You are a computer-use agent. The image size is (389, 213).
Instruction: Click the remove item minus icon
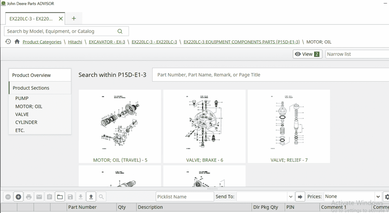tap(8, 197)
